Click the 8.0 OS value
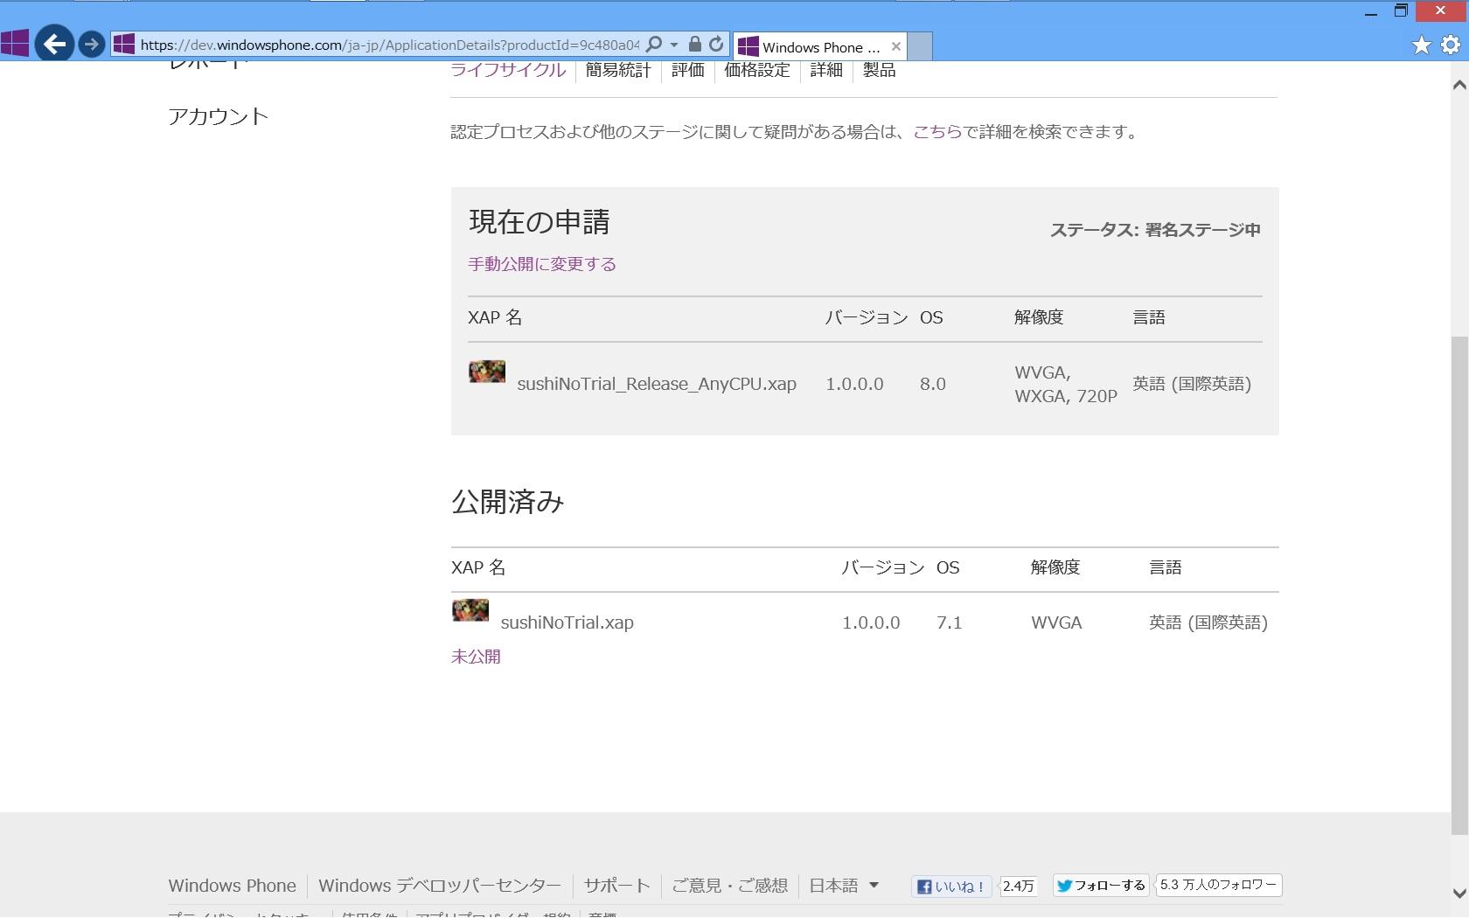1469x918 pixels. point(933,384)
